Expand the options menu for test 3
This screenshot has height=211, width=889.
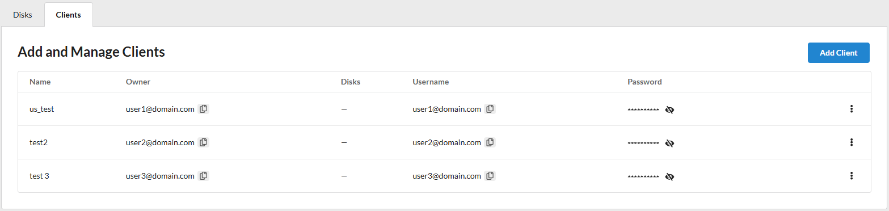tap(851, 176)
